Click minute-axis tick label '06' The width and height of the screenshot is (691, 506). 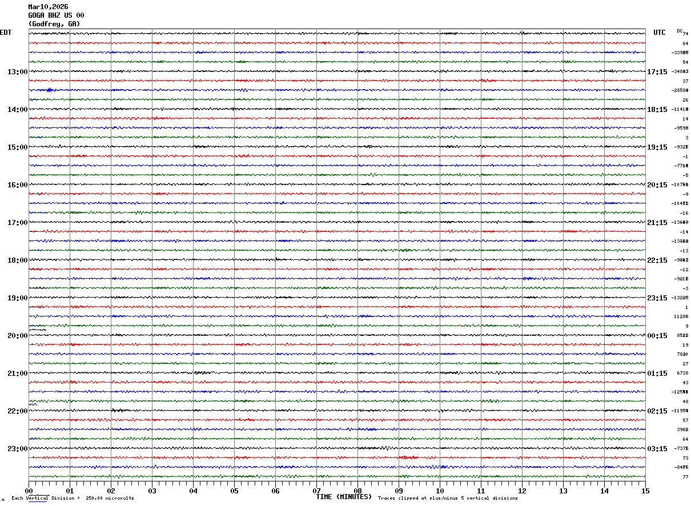(275, 491)
